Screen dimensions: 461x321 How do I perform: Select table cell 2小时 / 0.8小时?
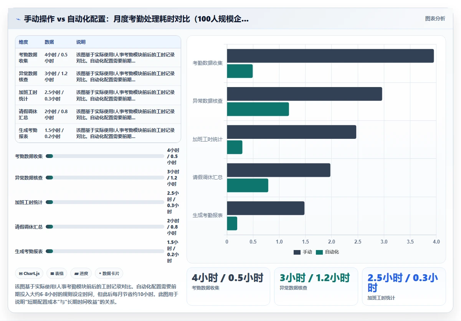pyautogui.click(x=57, y=114)
